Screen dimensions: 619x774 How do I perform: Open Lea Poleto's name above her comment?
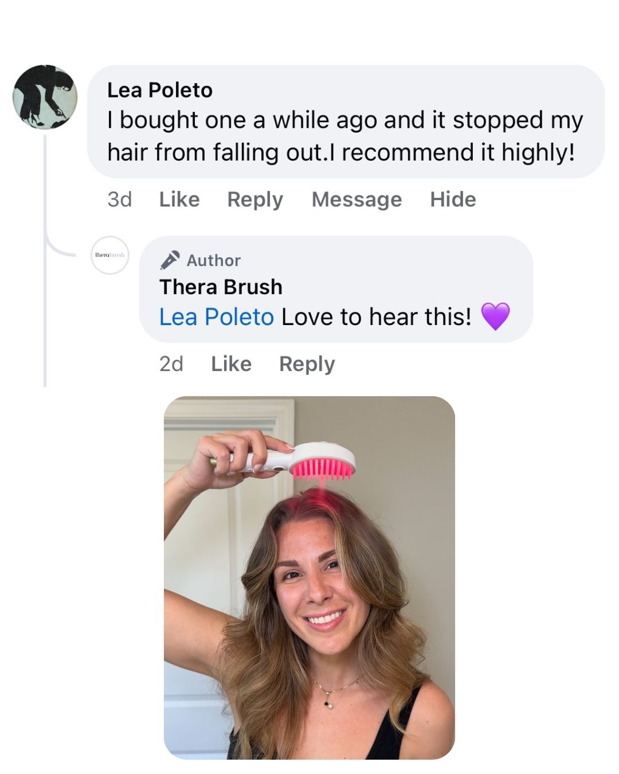click(x=160, y=90)
